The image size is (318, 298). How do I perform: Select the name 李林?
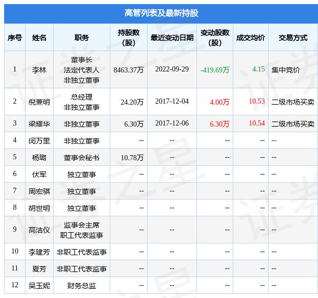pyautogui.click(x=39, y=70)
